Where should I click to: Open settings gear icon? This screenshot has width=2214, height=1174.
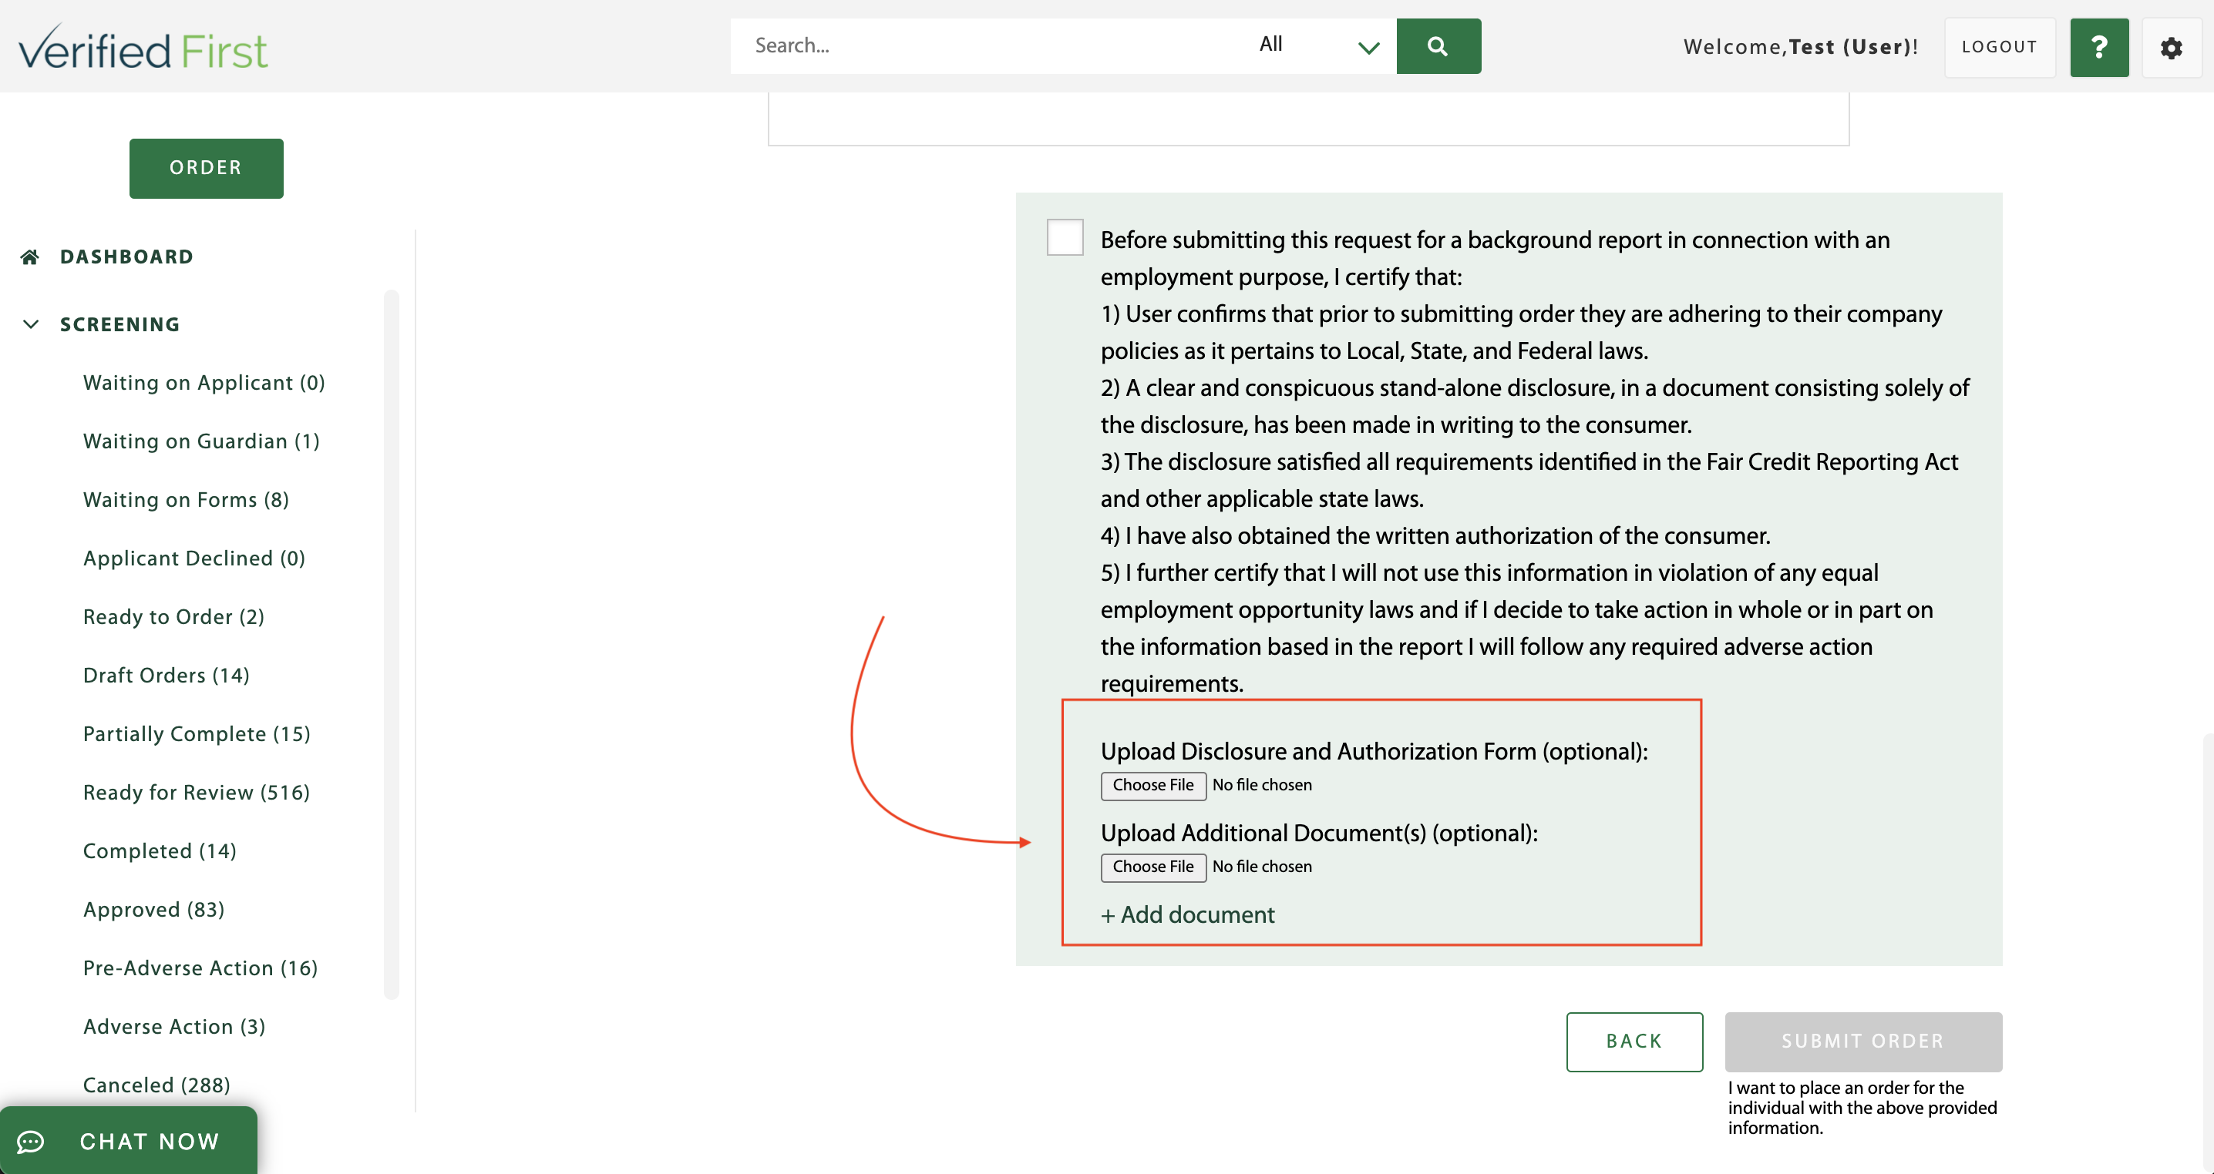click(2171, 48)
